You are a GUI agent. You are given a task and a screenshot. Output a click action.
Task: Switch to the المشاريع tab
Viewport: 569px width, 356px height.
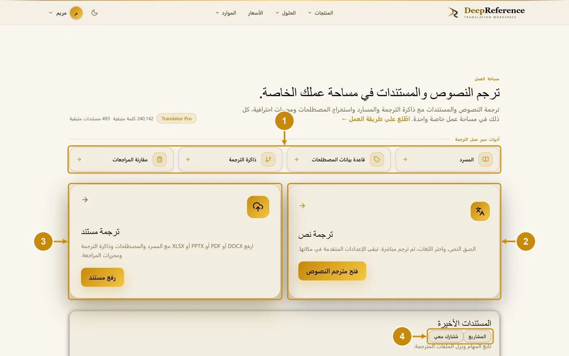477,336
